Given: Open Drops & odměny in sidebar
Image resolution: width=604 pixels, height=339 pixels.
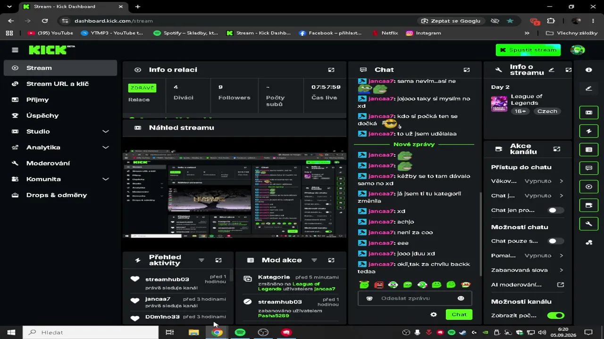Looking at the screenshot, I should 60,195.
